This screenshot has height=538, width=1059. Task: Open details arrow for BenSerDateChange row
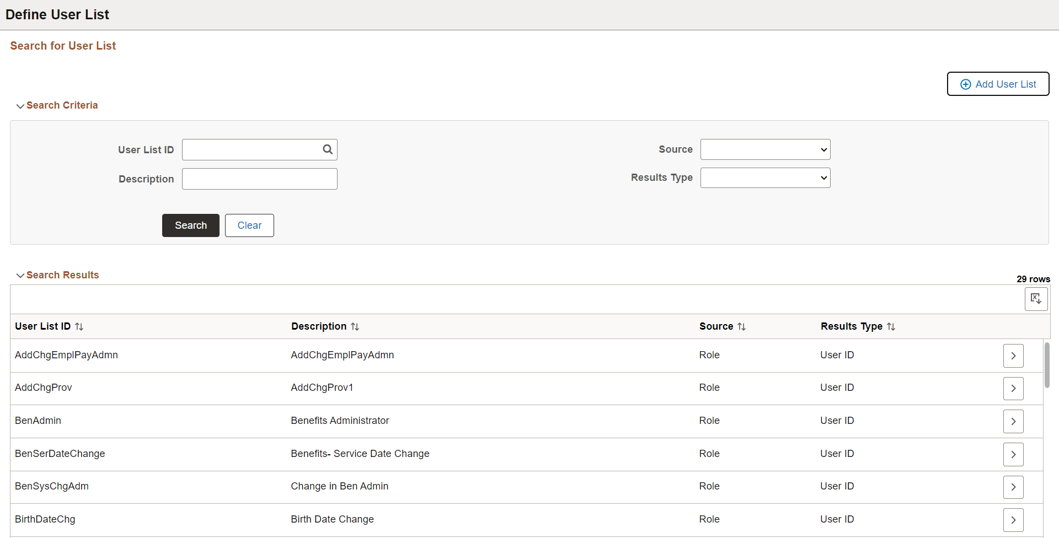[x=1013, y=454]
